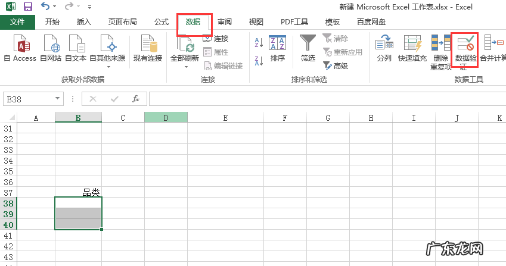Click cell containing 品类
The image size is (506, 266).
click(x=78, y=192)
